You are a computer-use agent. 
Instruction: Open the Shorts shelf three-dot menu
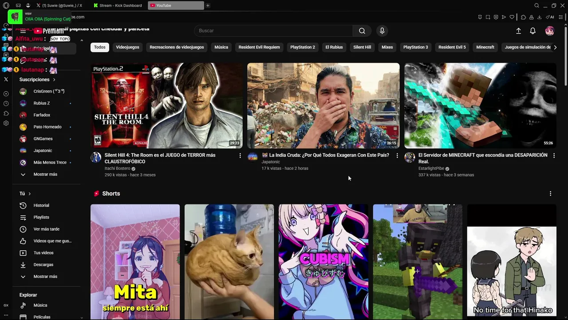click(x=550, y=194)
